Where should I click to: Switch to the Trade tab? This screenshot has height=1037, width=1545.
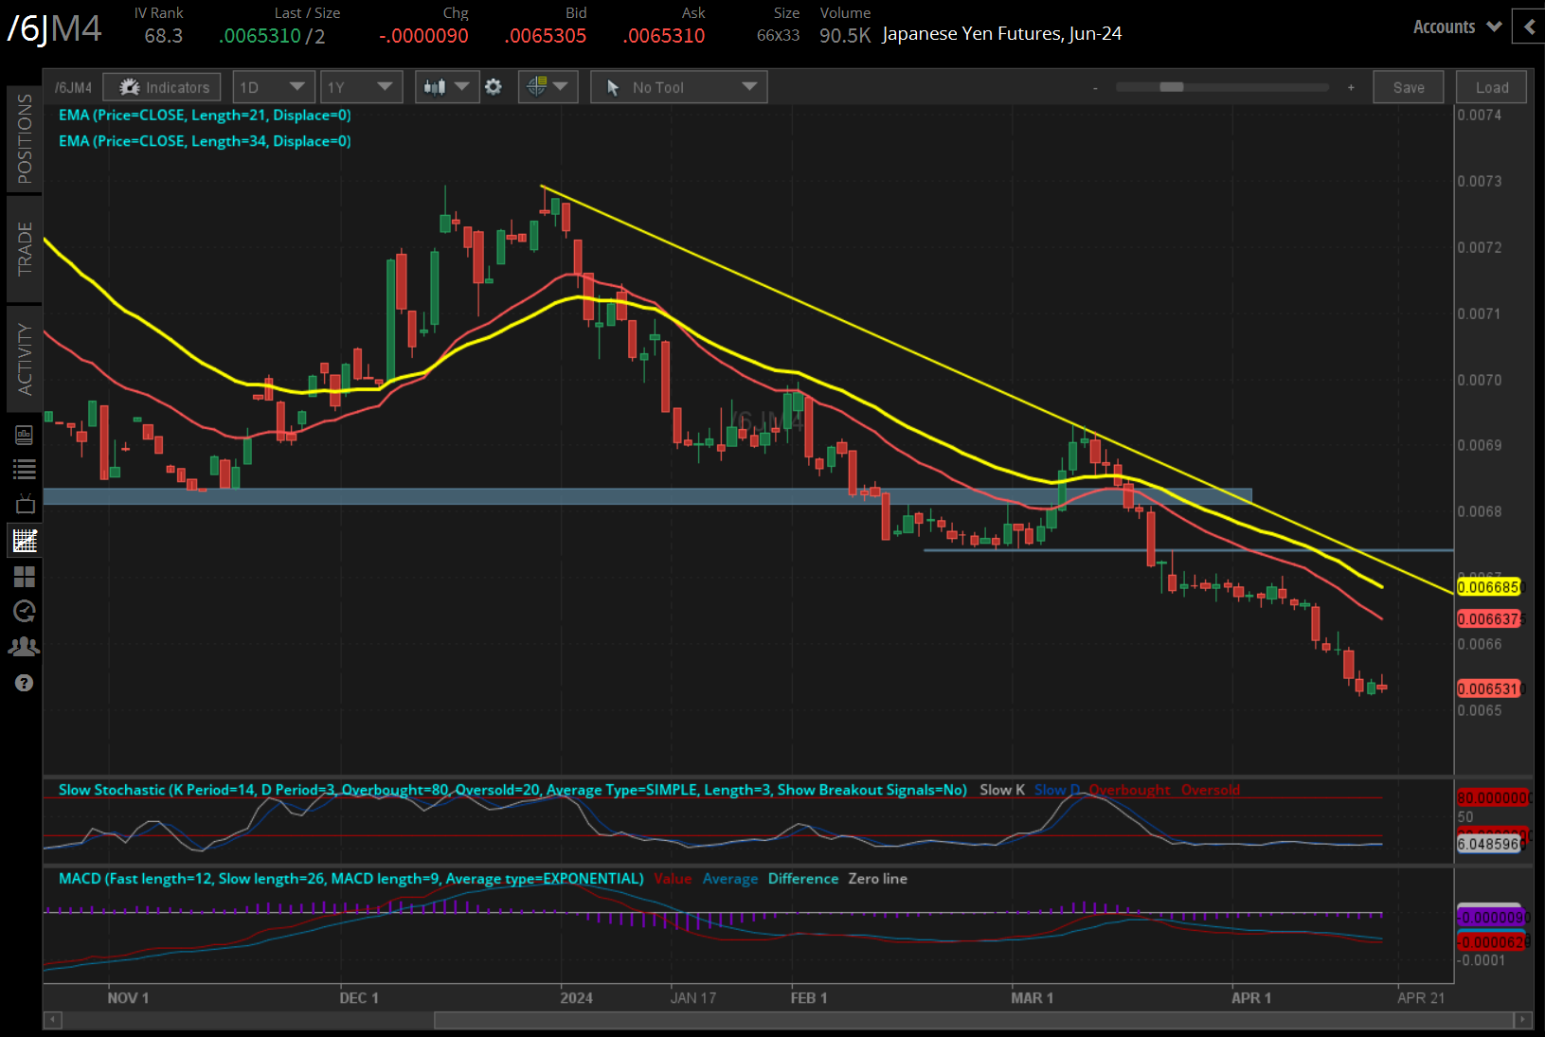25,248
